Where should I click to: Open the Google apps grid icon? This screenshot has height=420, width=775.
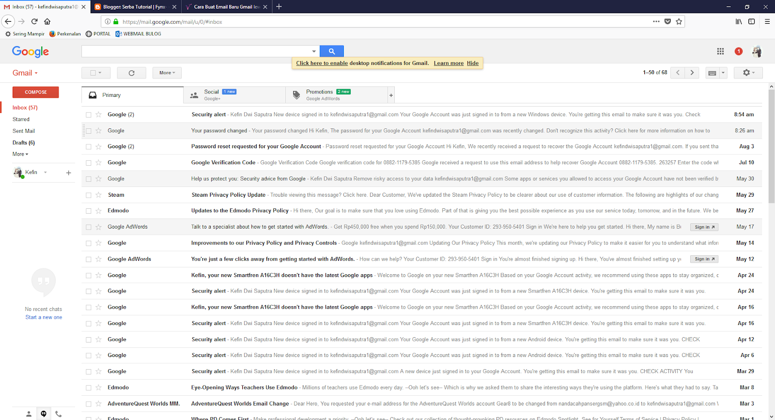[x=720, y=51]
